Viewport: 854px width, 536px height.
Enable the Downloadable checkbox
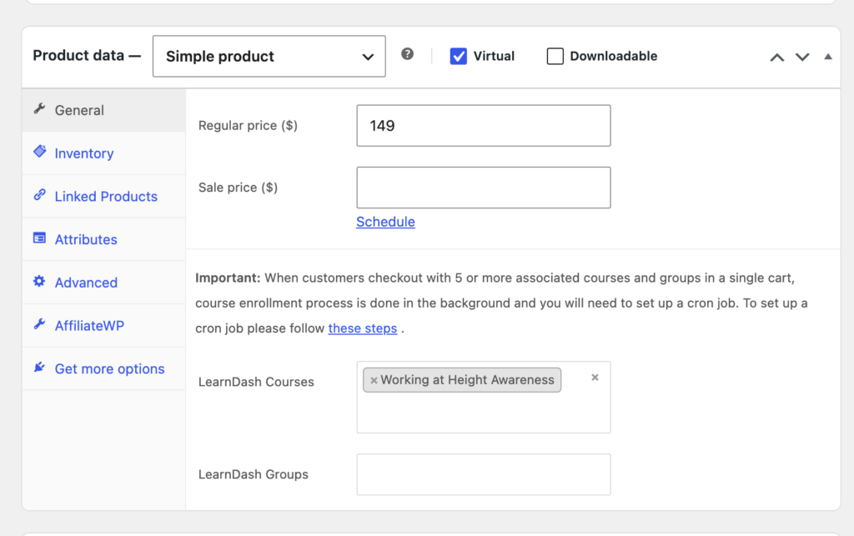coord(555,56)
